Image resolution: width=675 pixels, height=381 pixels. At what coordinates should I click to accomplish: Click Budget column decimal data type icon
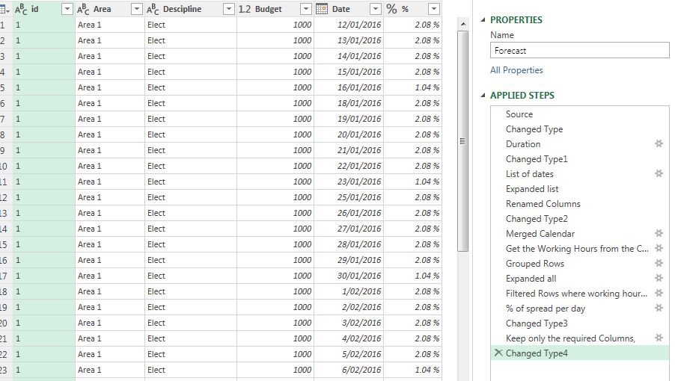245,9
